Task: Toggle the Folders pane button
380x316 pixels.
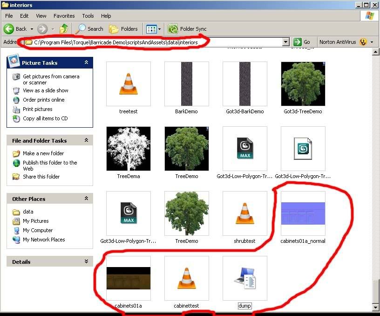Action: (x=124, y=29)
